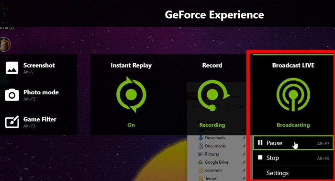Click the green On status text

coord(131,125)
